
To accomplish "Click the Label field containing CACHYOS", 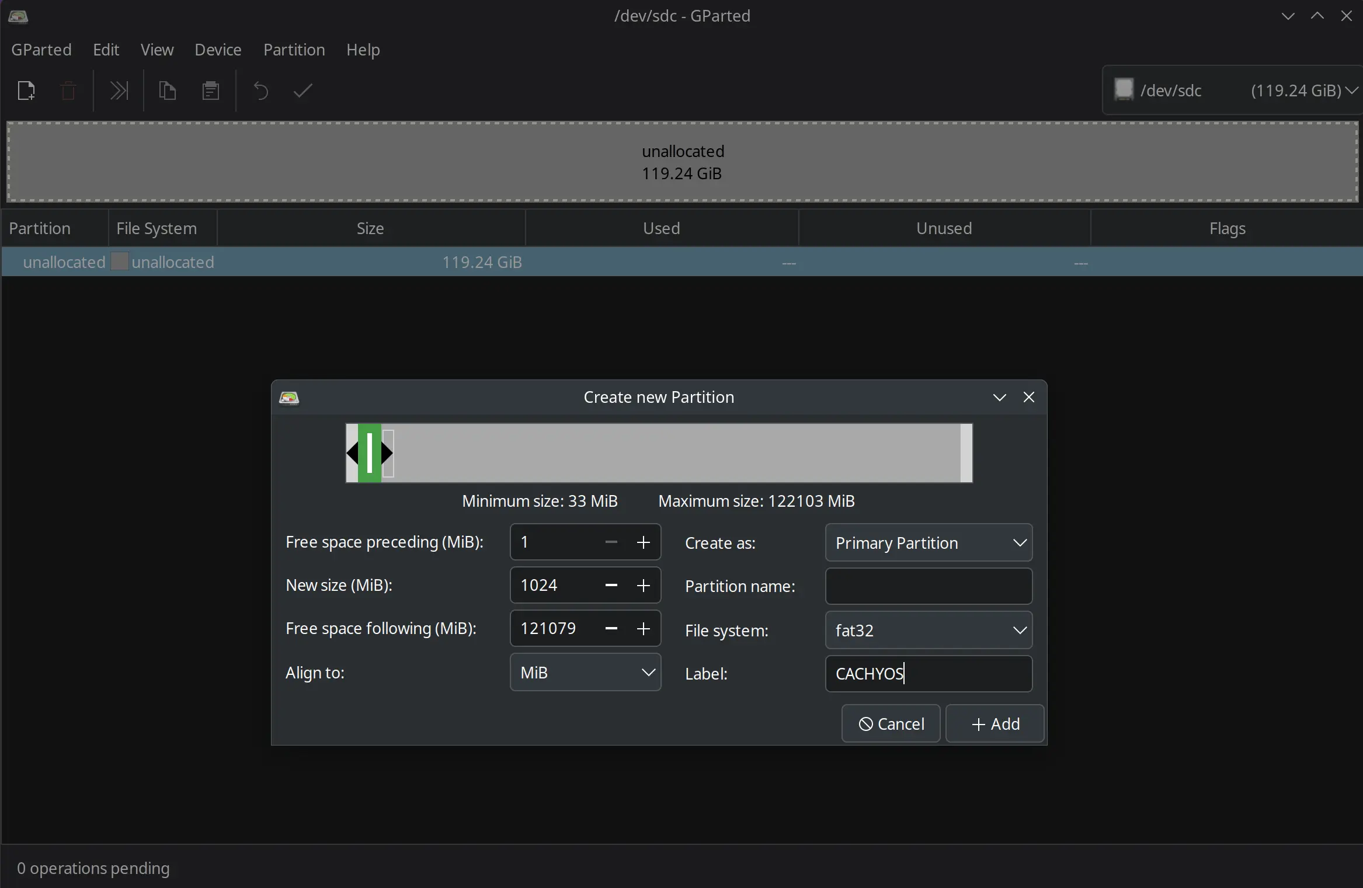I will (x=929, y=674).
